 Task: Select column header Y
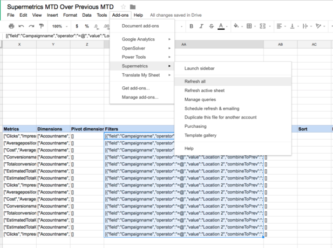[x=53, y=44]
